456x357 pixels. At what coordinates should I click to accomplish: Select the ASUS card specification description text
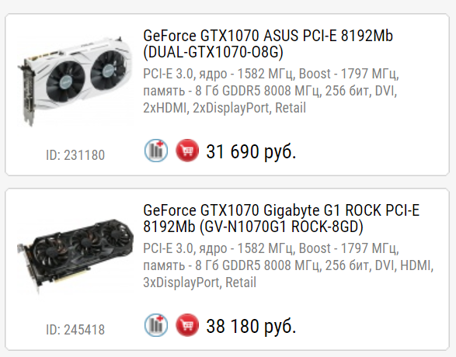[x=271, y=91]
